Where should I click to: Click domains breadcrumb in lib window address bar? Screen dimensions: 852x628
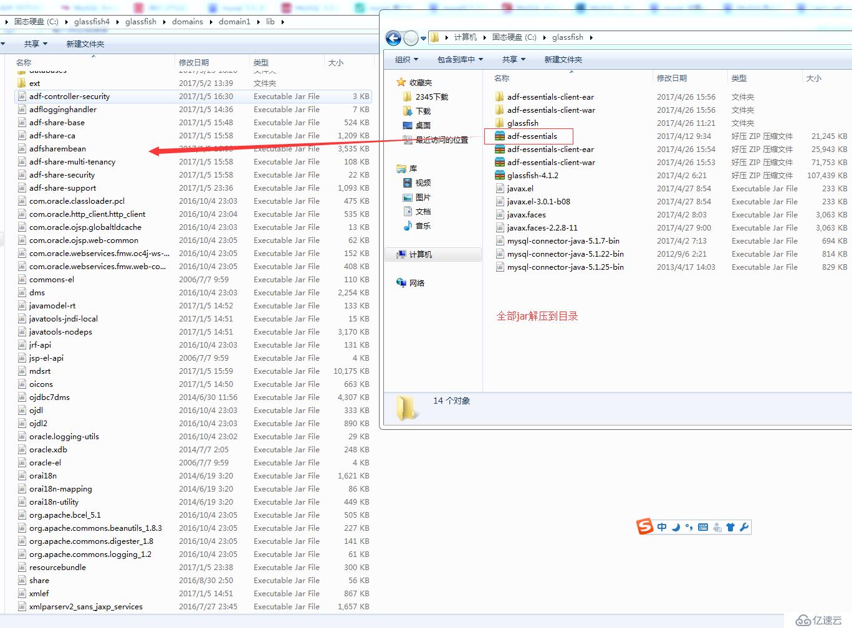188,22
